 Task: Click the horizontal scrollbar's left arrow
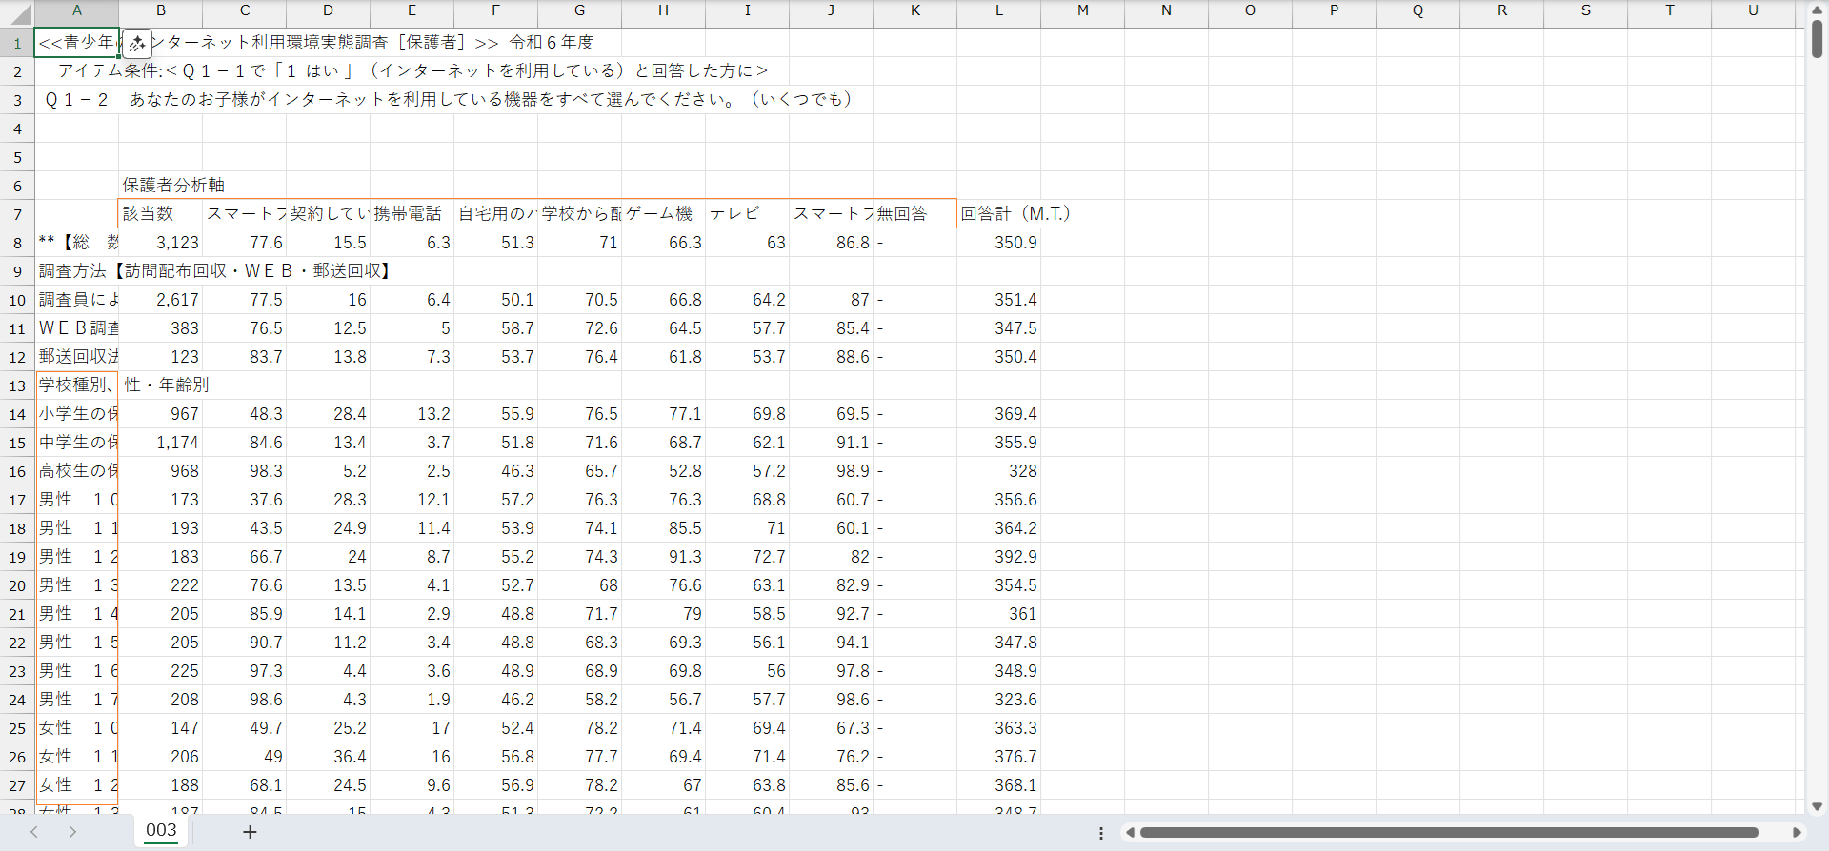coord(1130,833)
